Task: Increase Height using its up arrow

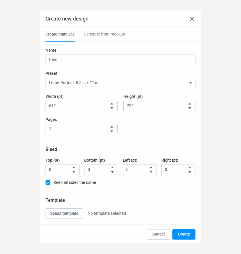Action: tap(190, 104)
